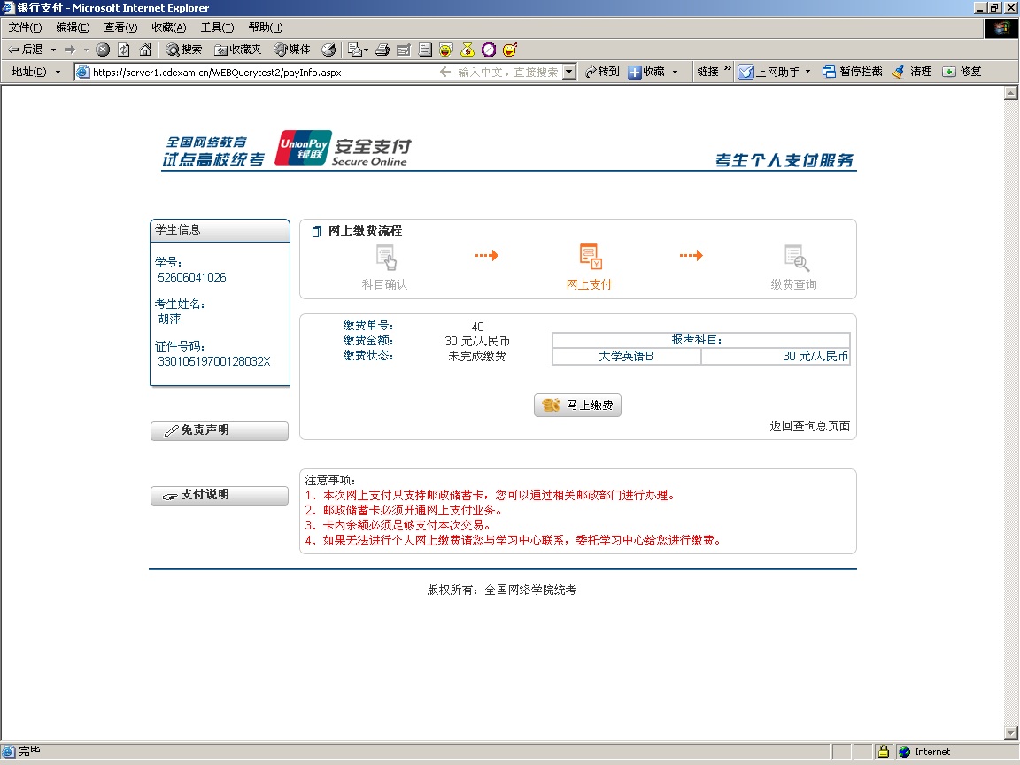The width and height of the screenshot is (1020, 765).
Task: Click the 网上支付 step icon
Action: coord(590,258)
